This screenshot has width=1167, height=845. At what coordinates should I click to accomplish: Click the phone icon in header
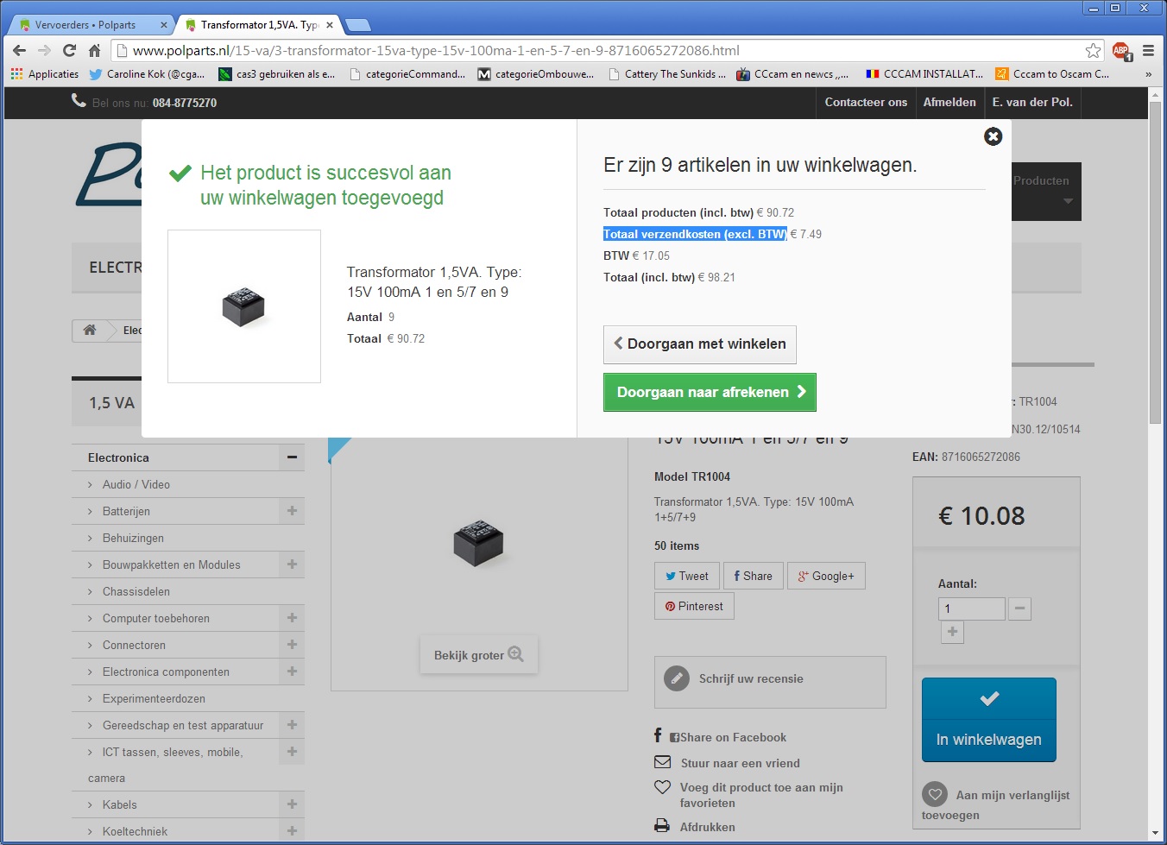79,101
